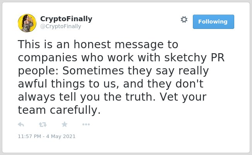Select the tweet line starting 'This is an honest'
Viewport: 252px width, 155px height.
tap(98, 44)
